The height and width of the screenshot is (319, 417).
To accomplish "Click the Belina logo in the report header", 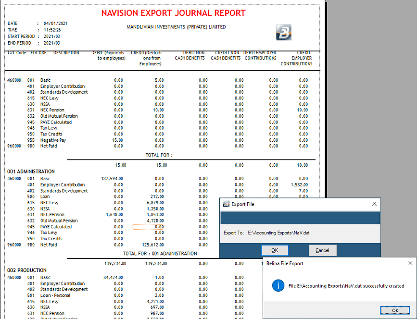I will 284,32.
